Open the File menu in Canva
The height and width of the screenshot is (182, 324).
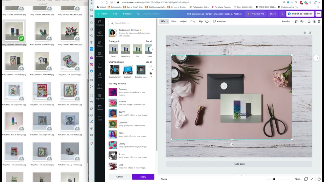click(x=115, y=14)
